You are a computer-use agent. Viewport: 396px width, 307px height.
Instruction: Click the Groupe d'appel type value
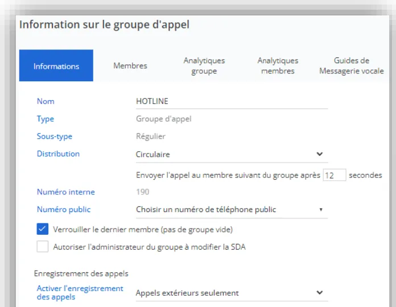click(x=164, y=119)
